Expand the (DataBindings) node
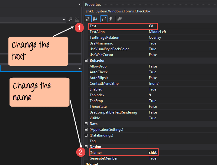 tap(86, 135)
